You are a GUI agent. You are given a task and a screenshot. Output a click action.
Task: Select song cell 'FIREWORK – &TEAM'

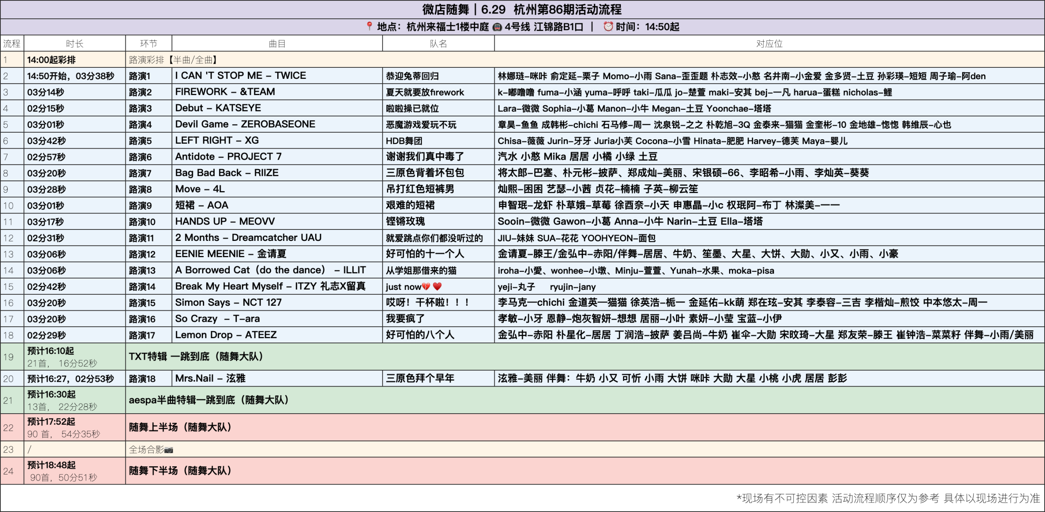(277, 92)
